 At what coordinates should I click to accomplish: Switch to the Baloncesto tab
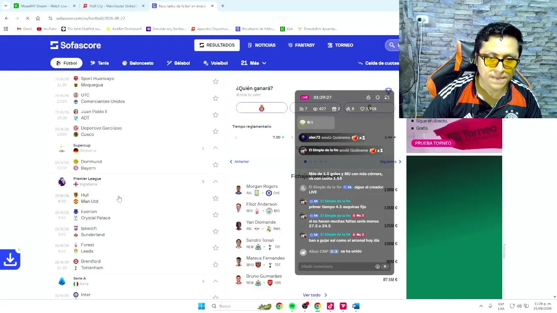138,63
